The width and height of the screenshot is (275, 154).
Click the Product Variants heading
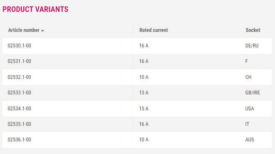click(35, 9)
